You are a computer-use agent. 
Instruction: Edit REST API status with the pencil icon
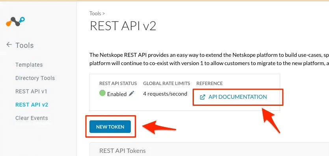click(x=131, y=94)
